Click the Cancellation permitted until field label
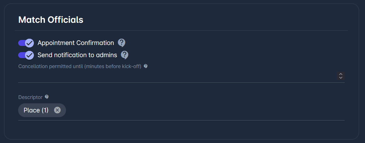Image resolution: width=365 pixels, height=143 pixels. click(x=80, y=66)
